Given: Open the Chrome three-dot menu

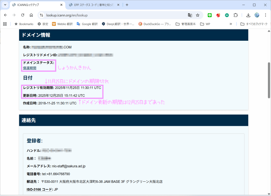Looking at the screenshot, I should point(265,15).
